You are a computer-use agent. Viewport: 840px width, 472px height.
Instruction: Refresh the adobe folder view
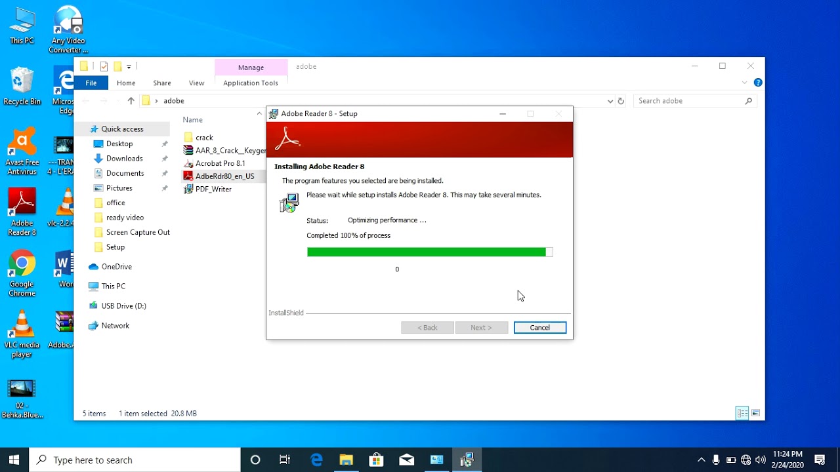(621, 101)
